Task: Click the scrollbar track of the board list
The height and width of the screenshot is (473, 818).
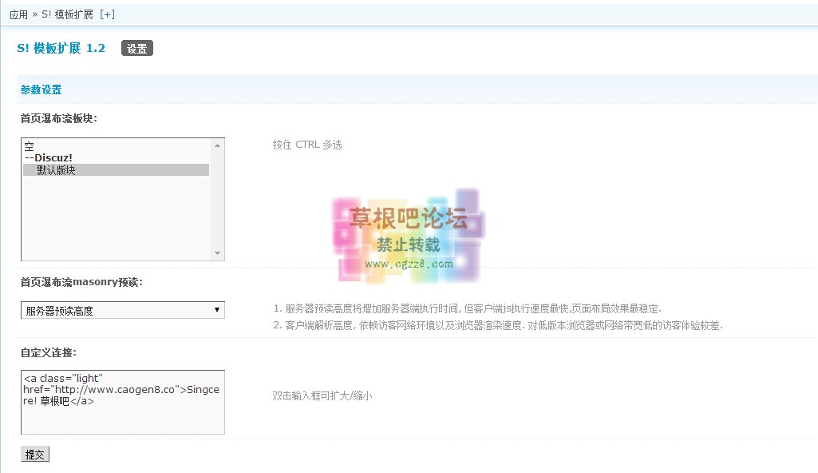Action: (x=217, y=200)
